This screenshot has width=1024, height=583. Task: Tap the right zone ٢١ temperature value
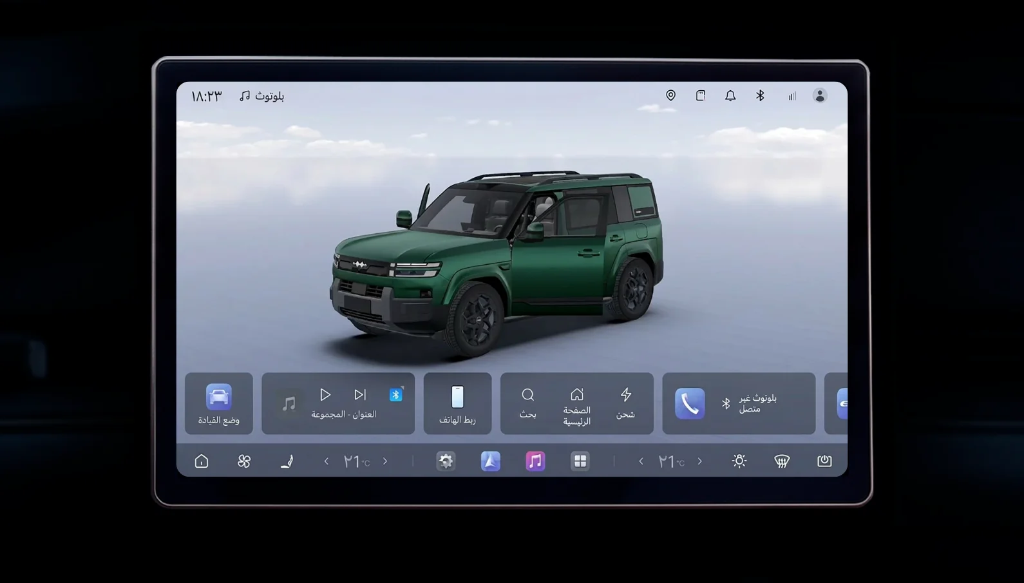[x=670, y=461]
